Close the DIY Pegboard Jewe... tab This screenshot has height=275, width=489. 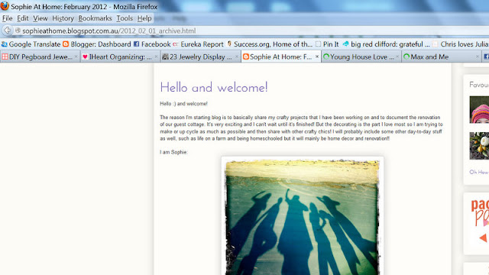(76, 57)
